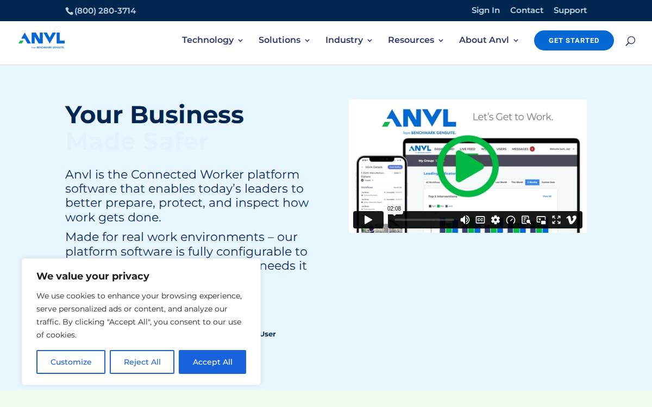
Task: Expand the Solutions dropdown chevron
Action: point(307,41)
